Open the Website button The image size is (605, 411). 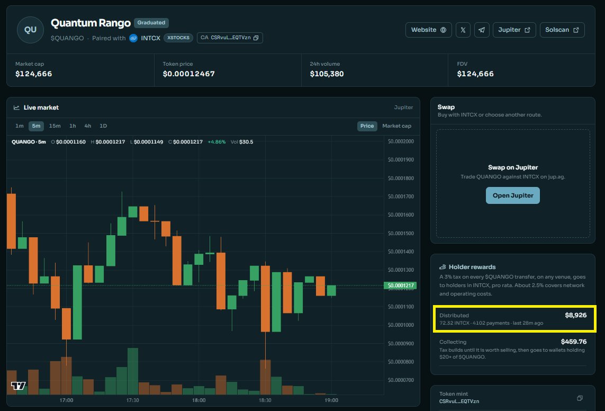coord(428,30)
